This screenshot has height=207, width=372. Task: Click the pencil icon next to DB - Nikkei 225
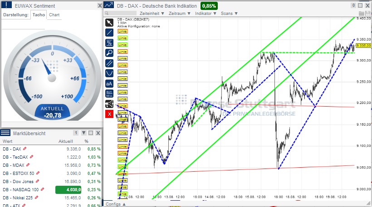36,198
